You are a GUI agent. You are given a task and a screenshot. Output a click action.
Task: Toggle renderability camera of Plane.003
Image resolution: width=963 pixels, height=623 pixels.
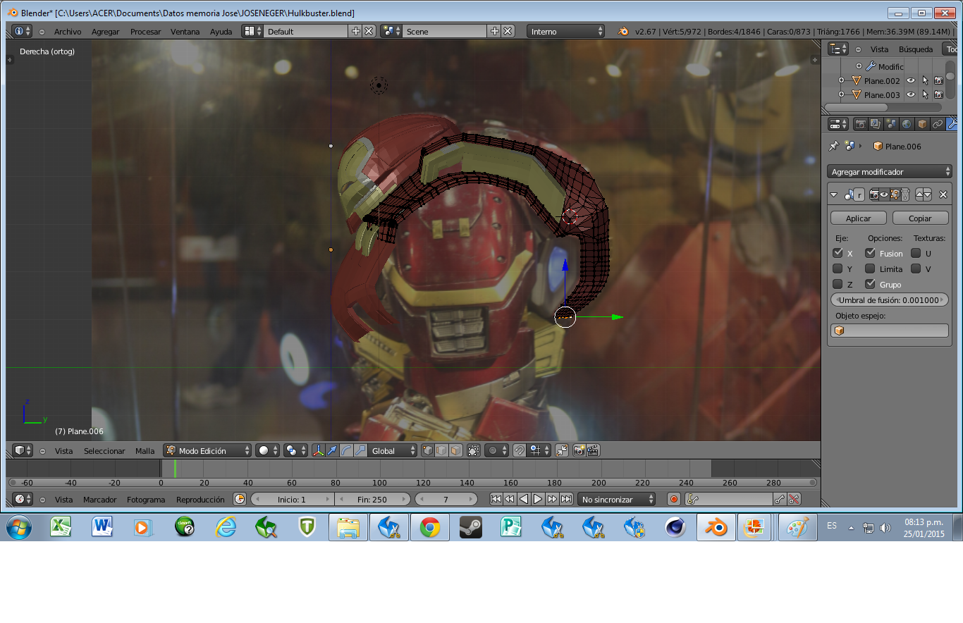pos(938,94)
